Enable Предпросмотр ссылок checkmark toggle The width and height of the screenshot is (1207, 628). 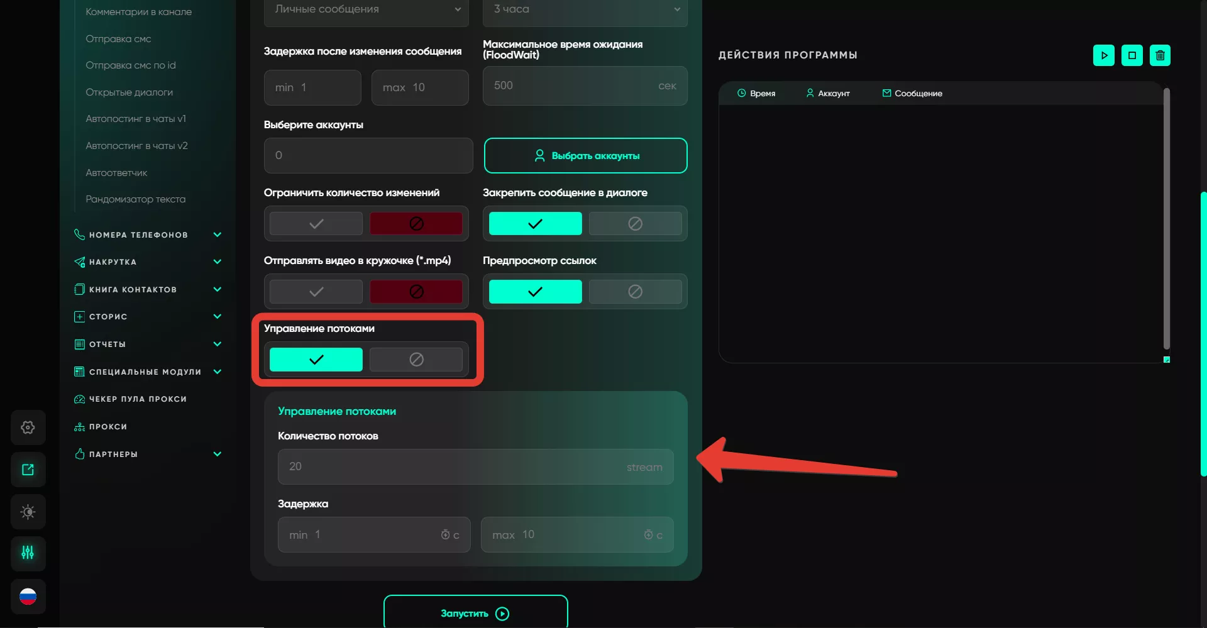[535, 292]
